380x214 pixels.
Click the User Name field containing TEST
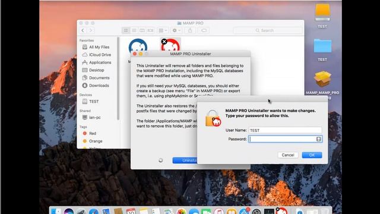point(285,130)
